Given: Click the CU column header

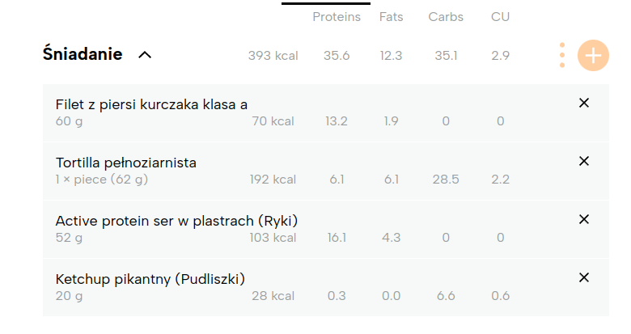Looking at the screenshot, I should [500, 17].
